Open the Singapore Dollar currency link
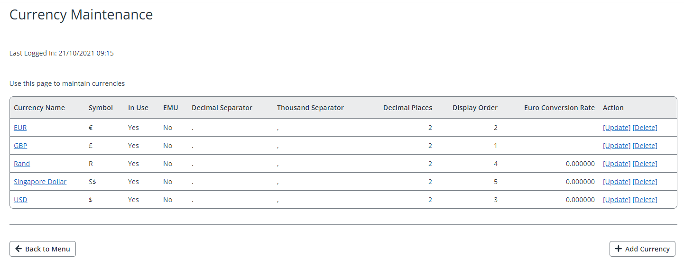This screenshot has height=269, width=684. click(x=40, y=182)
